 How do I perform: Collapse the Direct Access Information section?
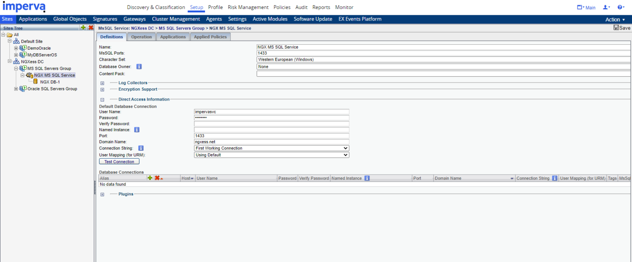pyautogui.click(x=102, y=99)
